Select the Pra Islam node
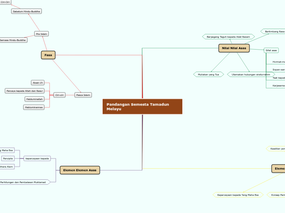This screenshot has width=285, height=213. point(41,34)
